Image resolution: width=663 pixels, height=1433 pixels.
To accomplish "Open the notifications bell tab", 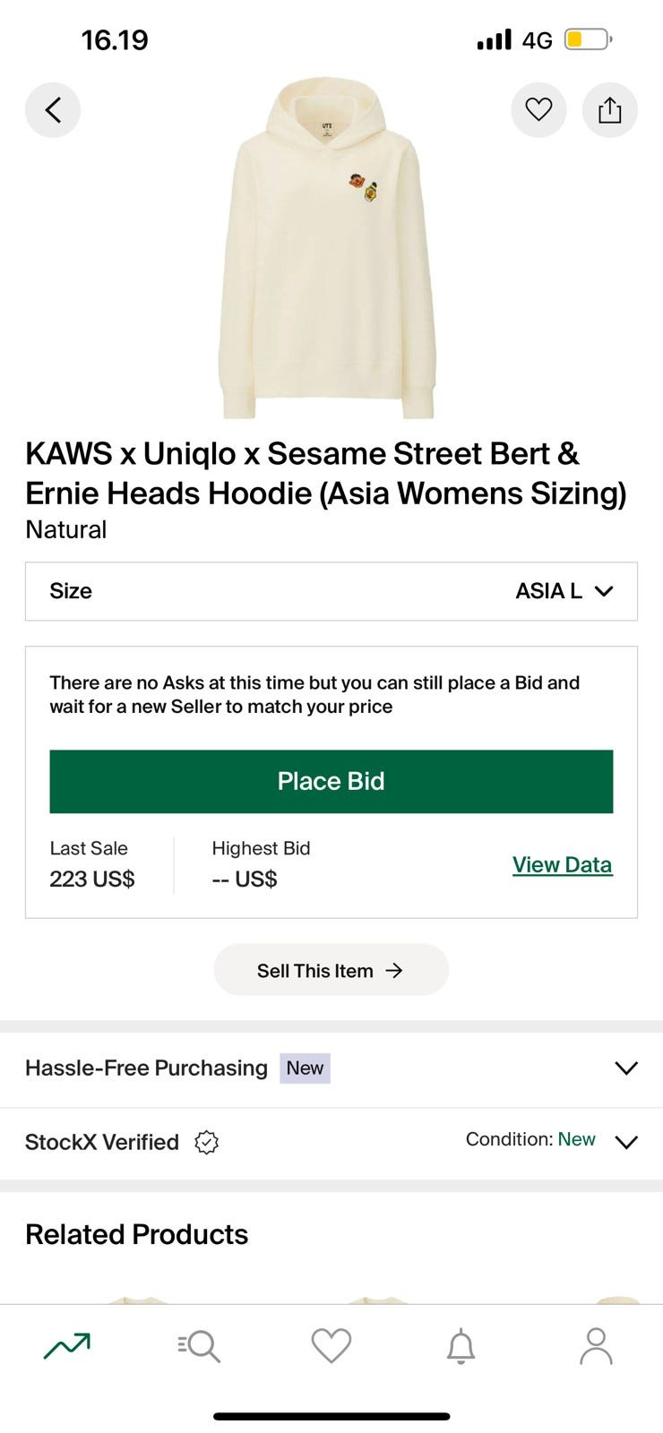I will [x=461, y=1345].
